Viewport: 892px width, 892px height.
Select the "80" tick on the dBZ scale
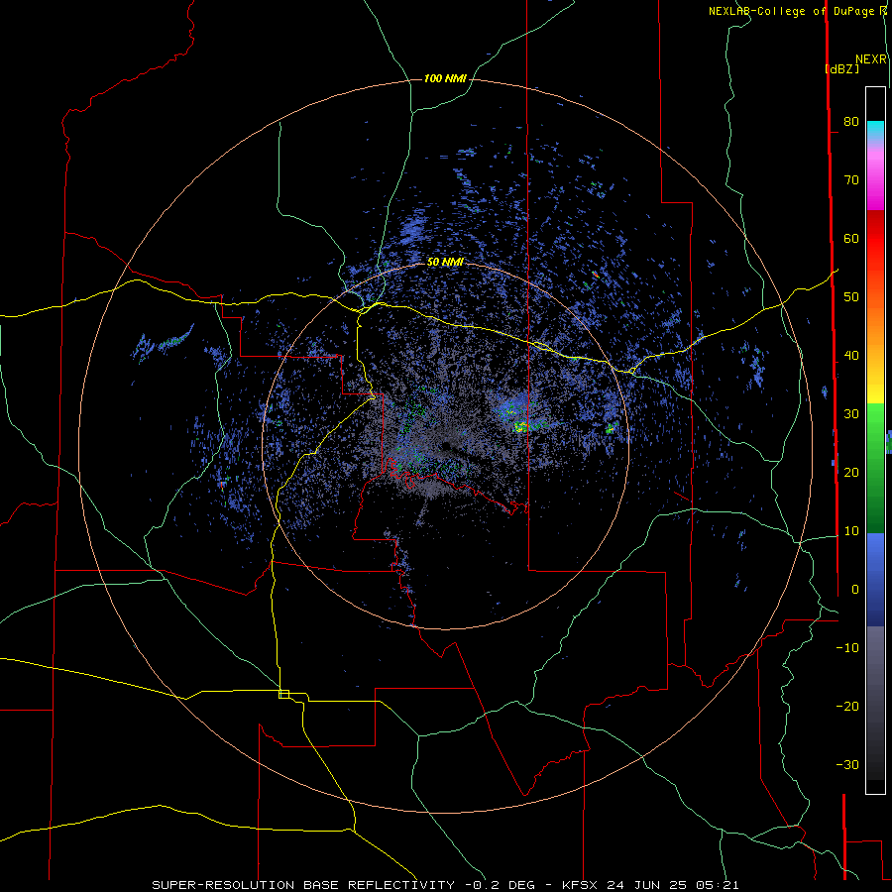tap(851, 121)
